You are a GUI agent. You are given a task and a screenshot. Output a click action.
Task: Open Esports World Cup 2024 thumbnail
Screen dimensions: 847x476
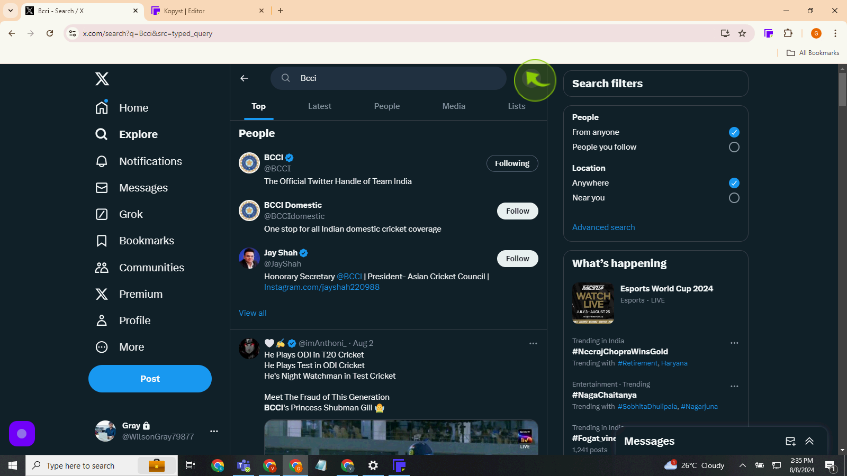[593, 303]
